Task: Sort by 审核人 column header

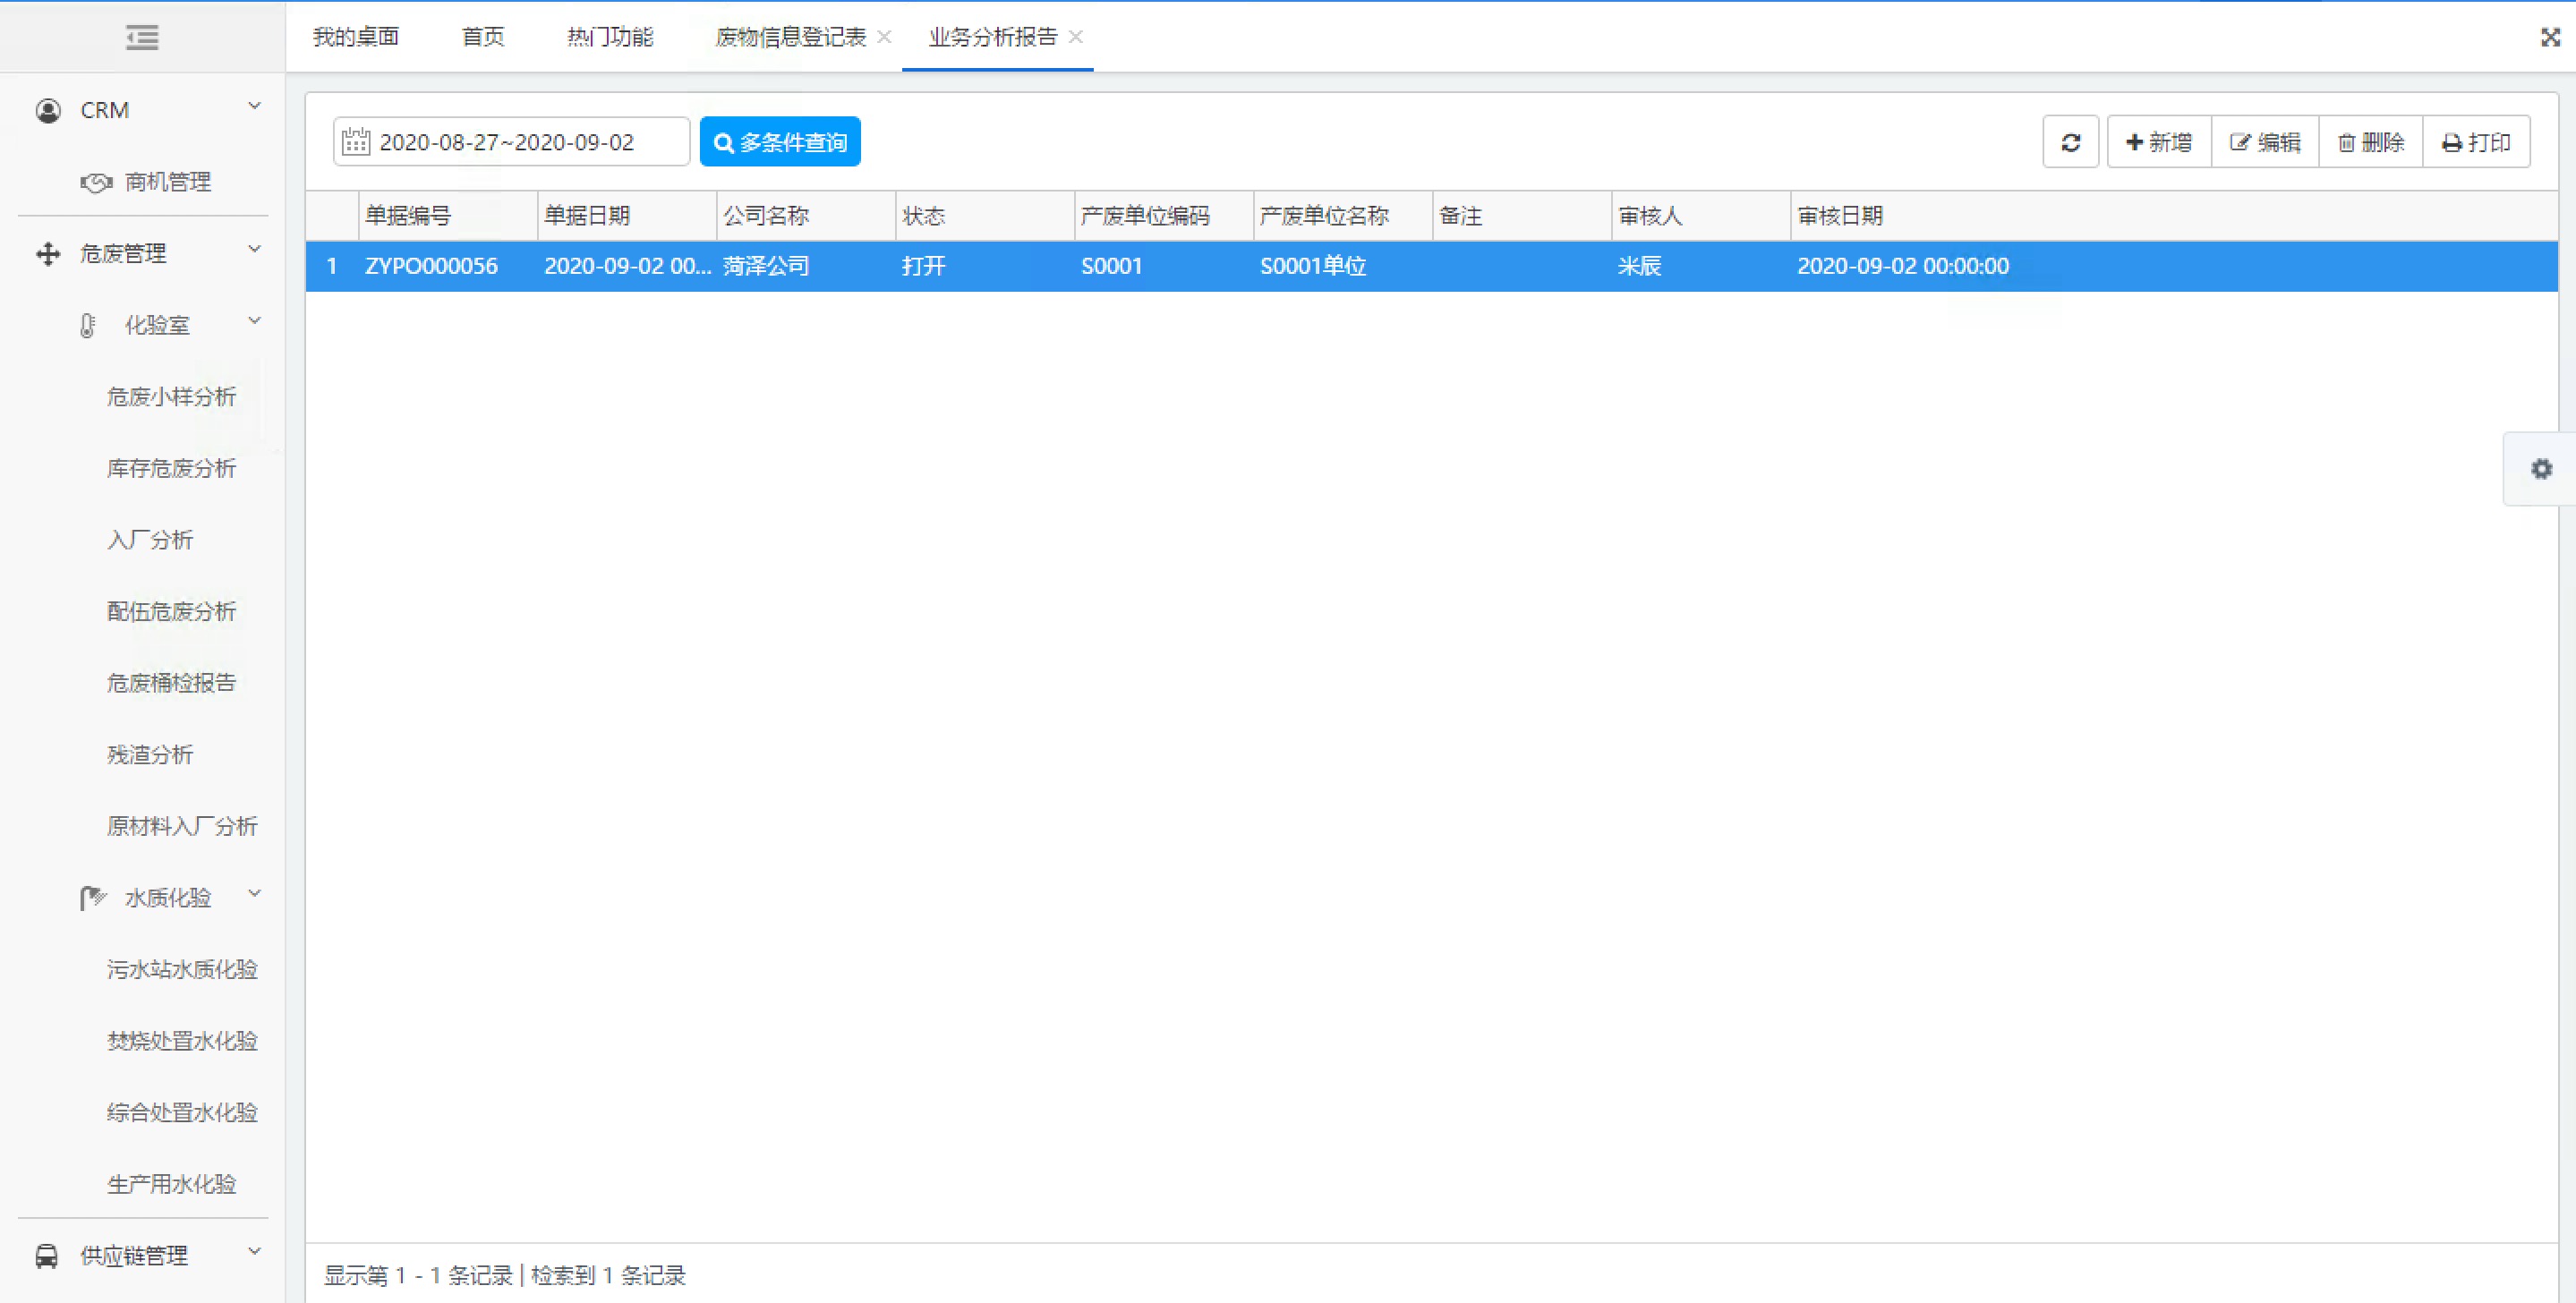Action: [x=1701, y=216]
